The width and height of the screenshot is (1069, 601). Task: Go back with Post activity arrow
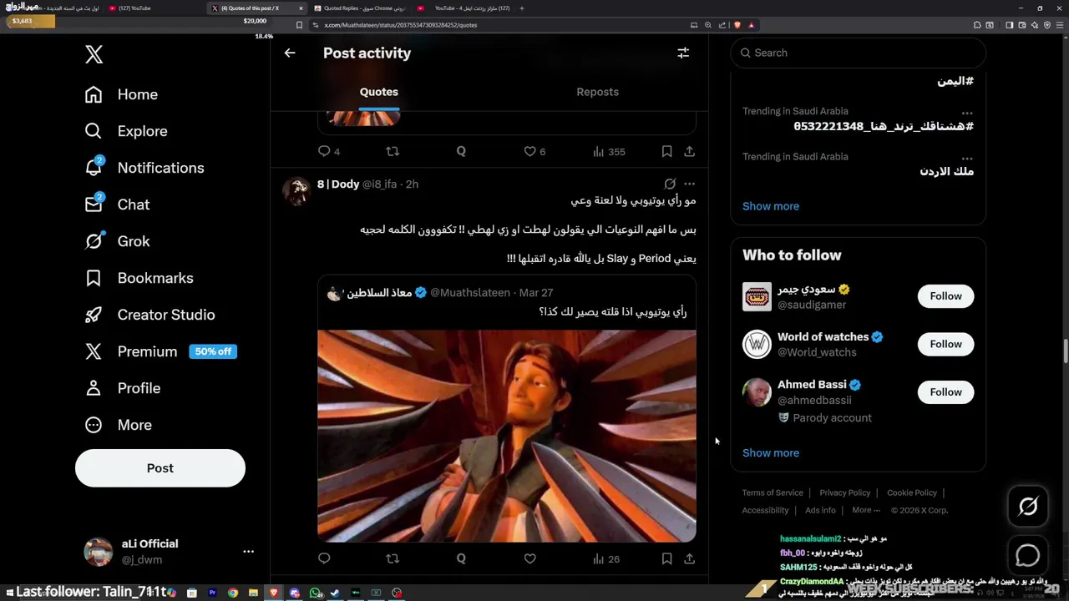(x=290, y=53)
